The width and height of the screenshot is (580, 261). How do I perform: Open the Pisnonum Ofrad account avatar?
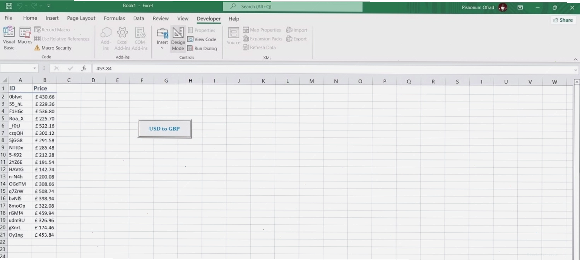pyautogui.click(x=503, y=7)
